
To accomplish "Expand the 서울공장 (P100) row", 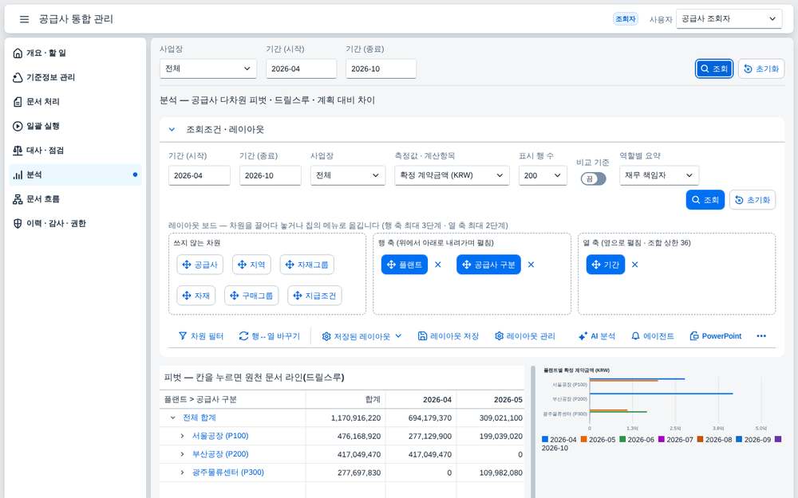I will pyautogui.click(x=182, y=436).
